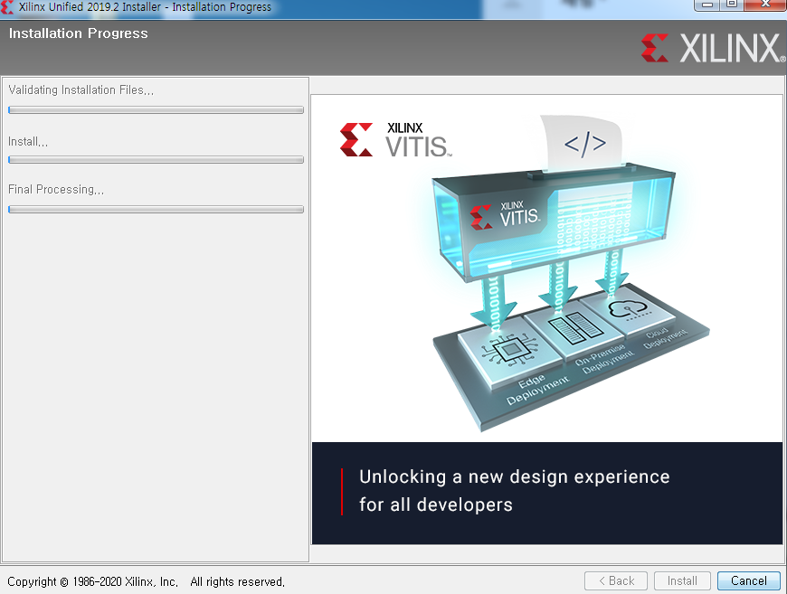Click the Cancel button
The width and height of the screenshot is (787, 594).
748,581
